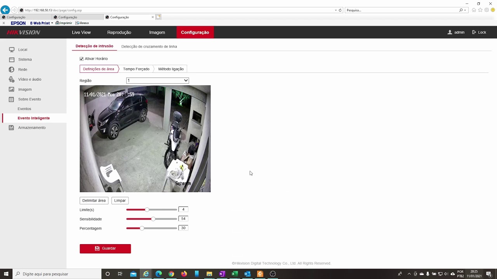The width and height of the screenshot is (497, 279).
Task: Open the E-Web Print dropdown arrow
Action: click(52, 23)
